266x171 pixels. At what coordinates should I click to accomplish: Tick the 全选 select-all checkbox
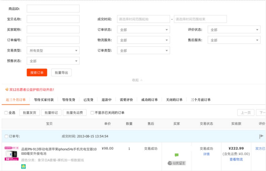(x=6, y=113)
